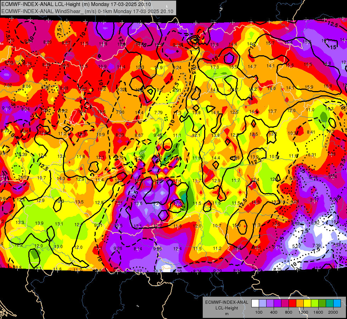Click the vivid violet legend swatch after 400
Image resolution: width=347 pixels, height=319 pixels.
click(x=278, y=303)
